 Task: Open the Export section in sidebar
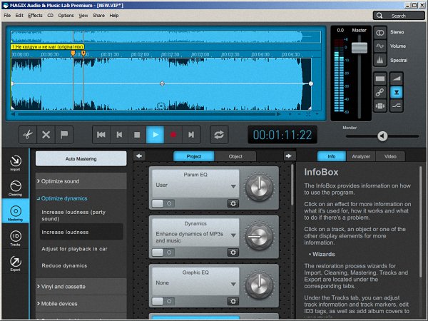tap(15, 265)
